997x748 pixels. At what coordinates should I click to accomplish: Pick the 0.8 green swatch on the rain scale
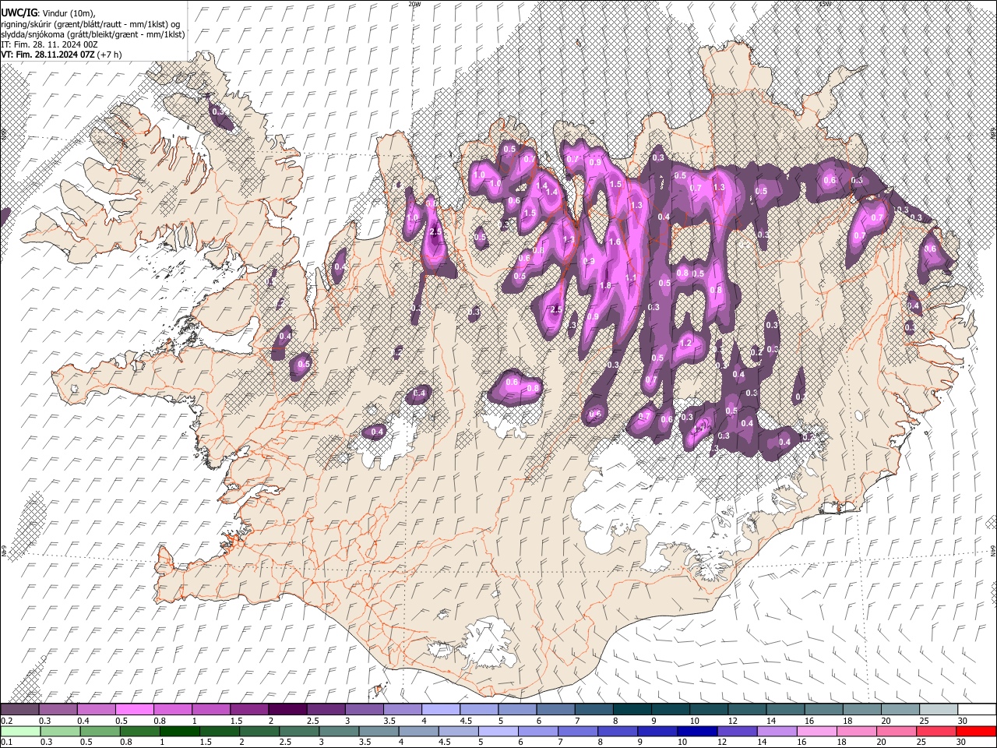coord(135,731)
